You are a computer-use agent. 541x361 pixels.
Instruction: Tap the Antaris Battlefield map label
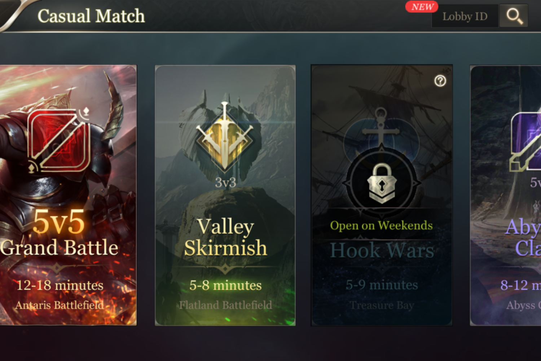[x=60, y=305]
